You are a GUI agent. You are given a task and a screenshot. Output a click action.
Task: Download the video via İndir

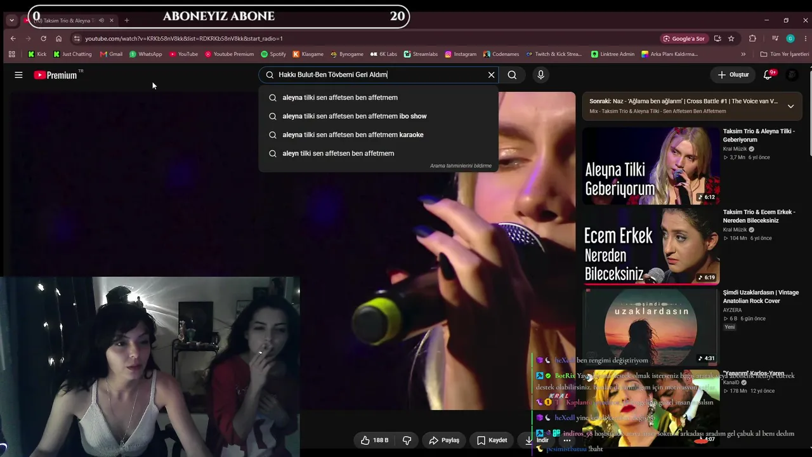(x=537, y=440)
